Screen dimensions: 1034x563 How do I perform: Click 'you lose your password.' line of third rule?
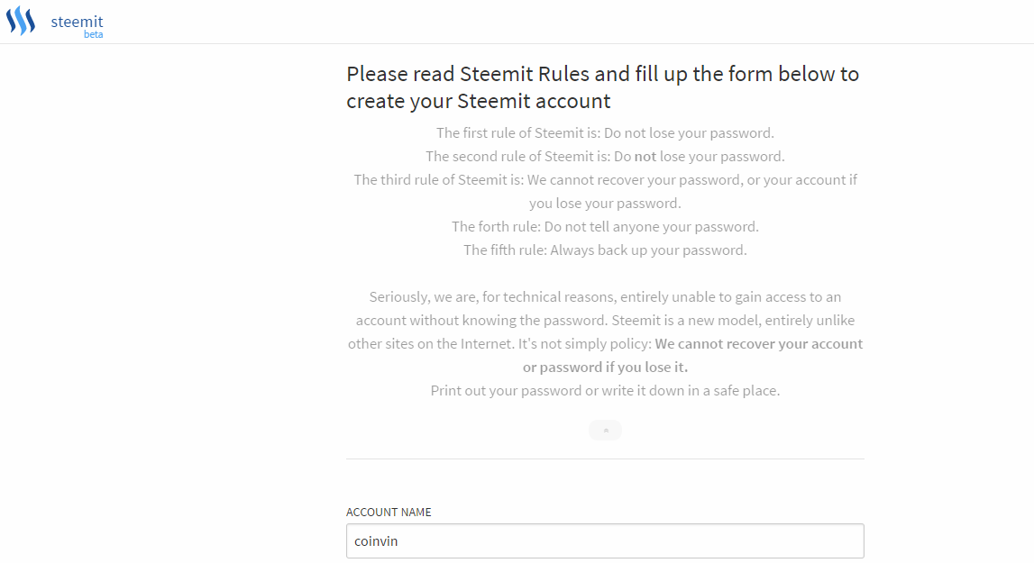605,203
